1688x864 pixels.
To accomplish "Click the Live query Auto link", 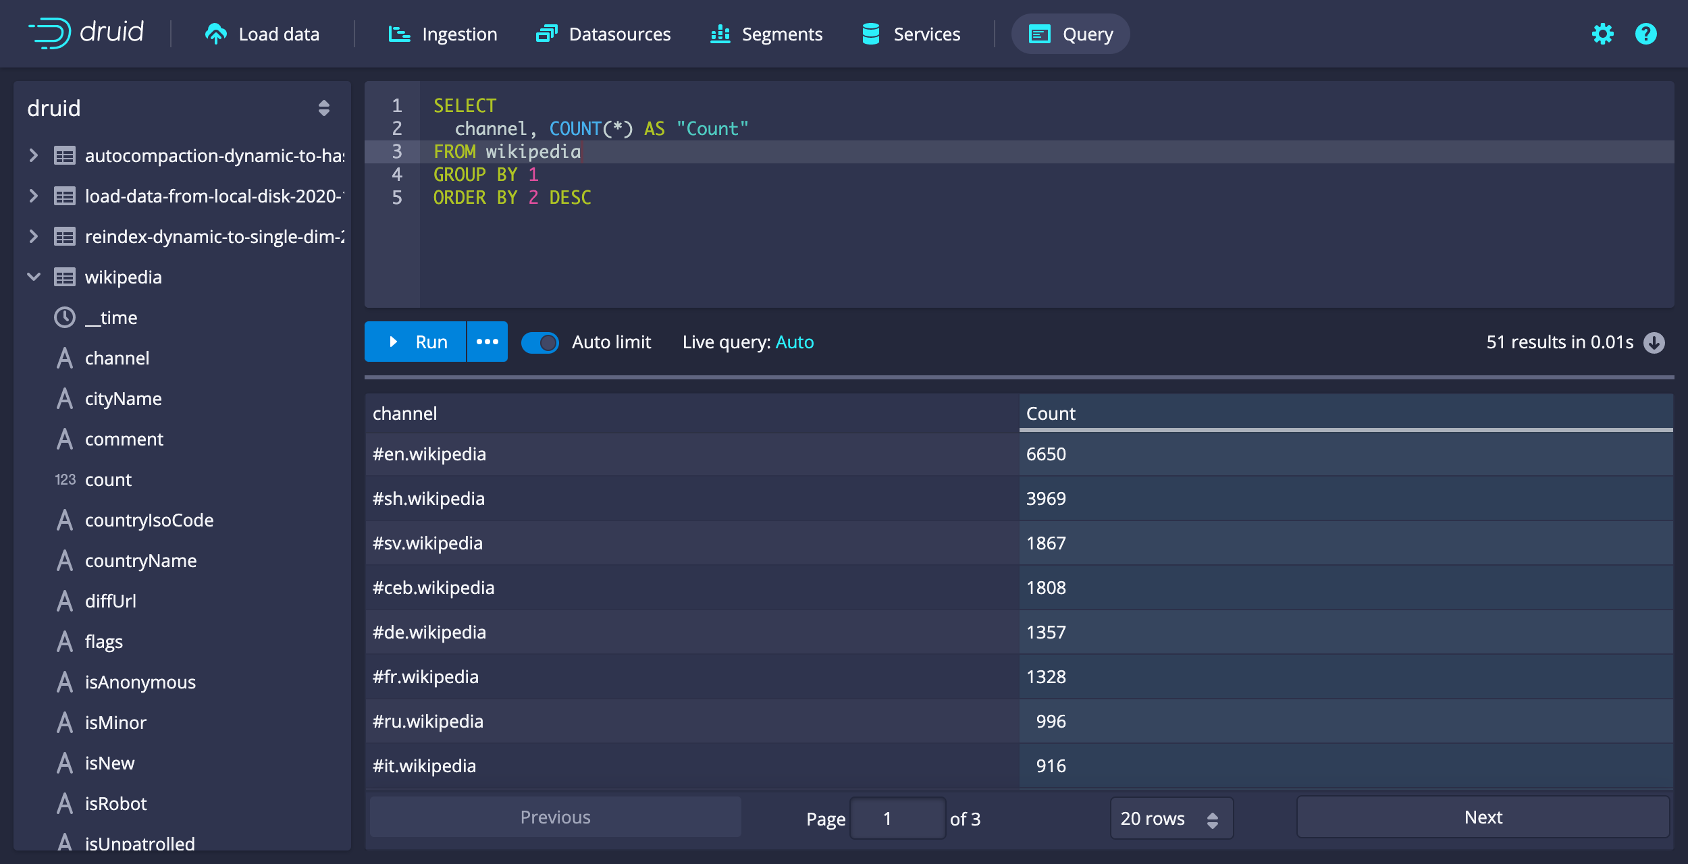I will [794, 342].
